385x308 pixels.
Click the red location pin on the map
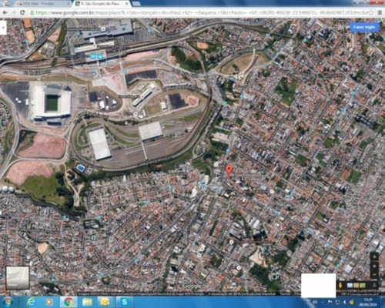229,170
